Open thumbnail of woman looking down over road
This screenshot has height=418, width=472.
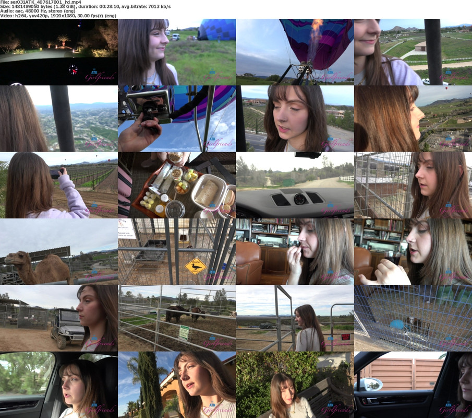295,119
